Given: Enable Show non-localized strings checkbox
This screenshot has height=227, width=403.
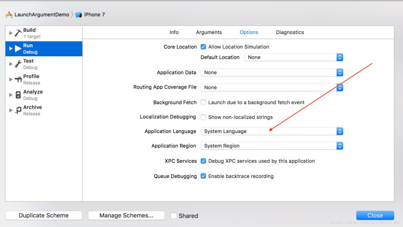Looking at the screenshot, I should click(203, 117).
